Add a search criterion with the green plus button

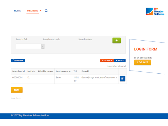pos(116,40)
